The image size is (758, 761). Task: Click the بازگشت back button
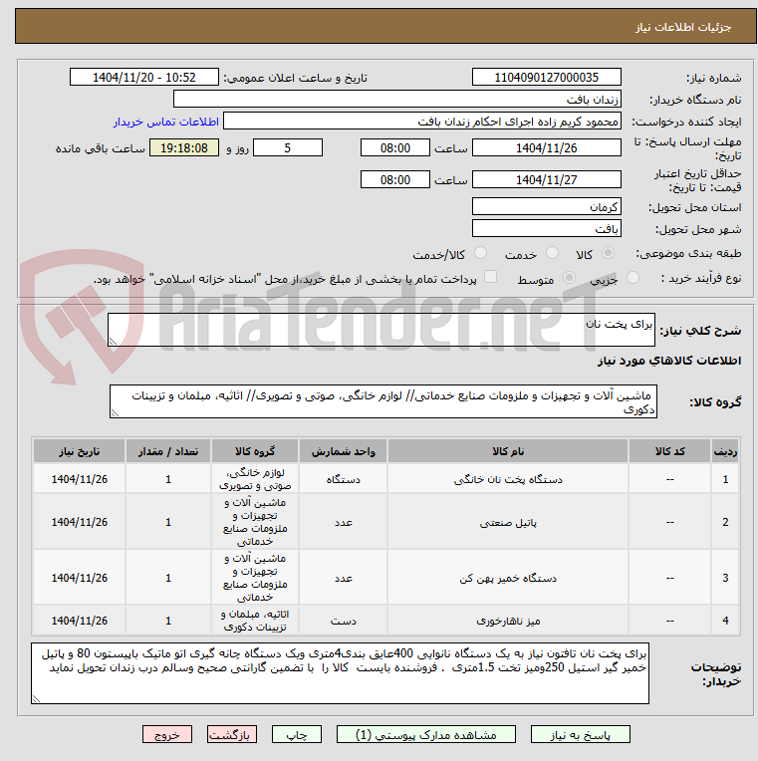pos(231,735)
